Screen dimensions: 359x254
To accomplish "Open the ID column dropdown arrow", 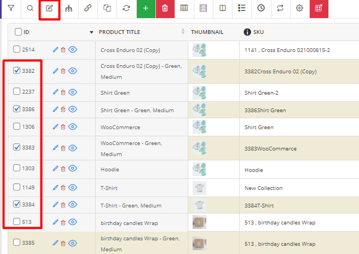I will pos(91,32).
